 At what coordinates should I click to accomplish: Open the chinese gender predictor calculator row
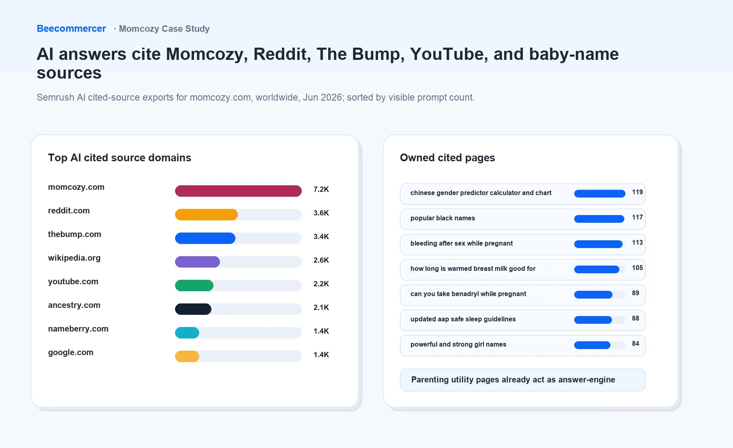[x=523, y=194]
